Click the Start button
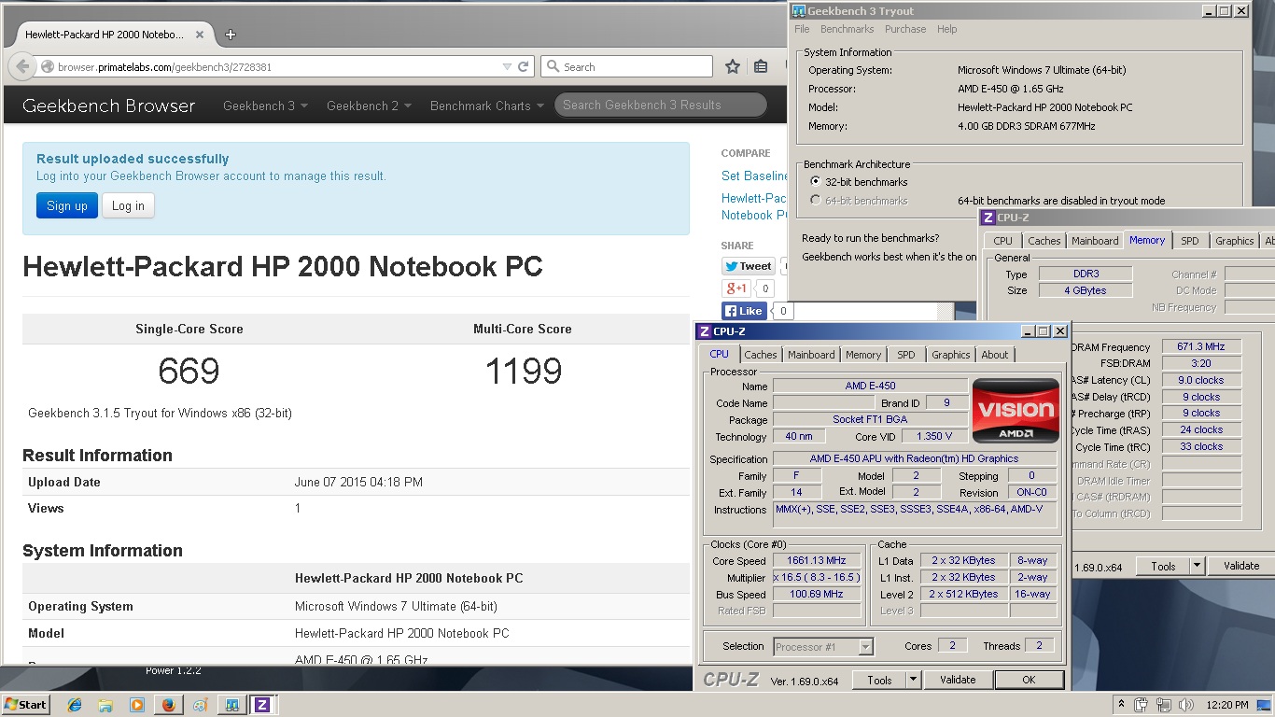This screenshot has height=717, width=1275. 25,705
